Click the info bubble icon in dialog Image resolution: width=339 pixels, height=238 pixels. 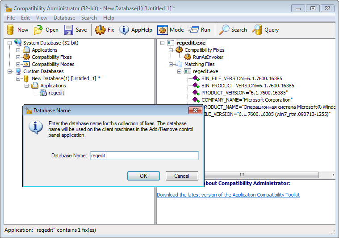coord(36,127)
